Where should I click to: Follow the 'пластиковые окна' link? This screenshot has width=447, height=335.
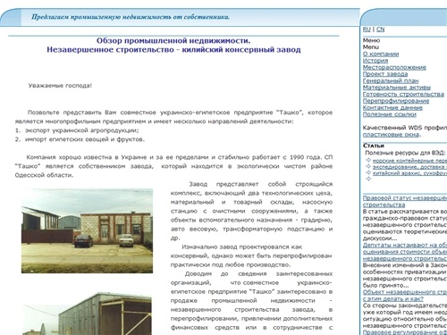(x=391, y=134)
